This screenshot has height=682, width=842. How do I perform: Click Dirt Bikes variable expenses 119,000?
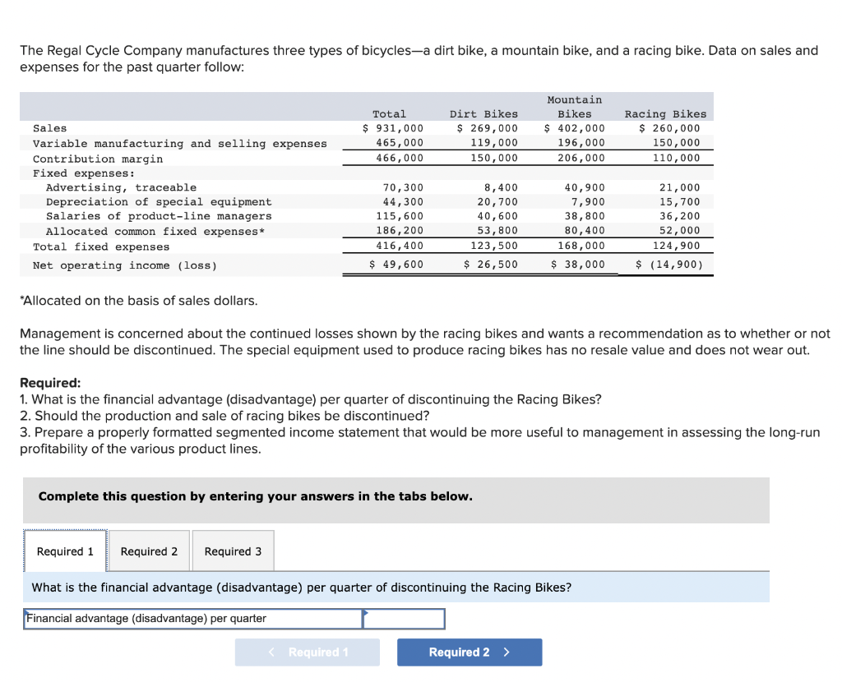(494, 143)
